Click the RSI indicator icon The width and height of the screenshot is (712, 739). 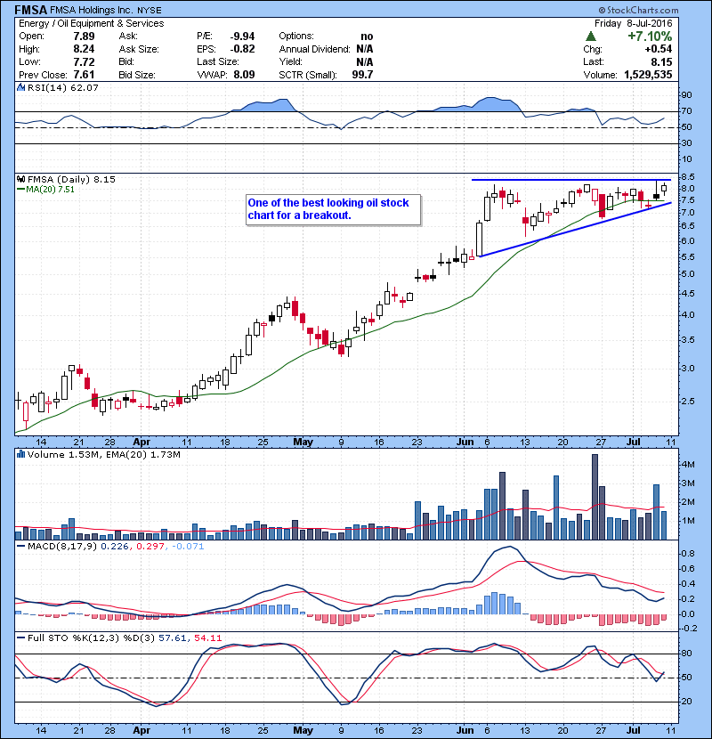point(20,87)
